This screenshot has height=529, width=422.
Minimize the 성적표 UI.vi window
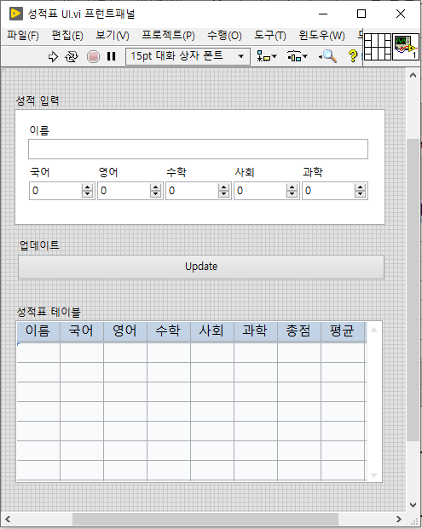[x=323, y=14]
